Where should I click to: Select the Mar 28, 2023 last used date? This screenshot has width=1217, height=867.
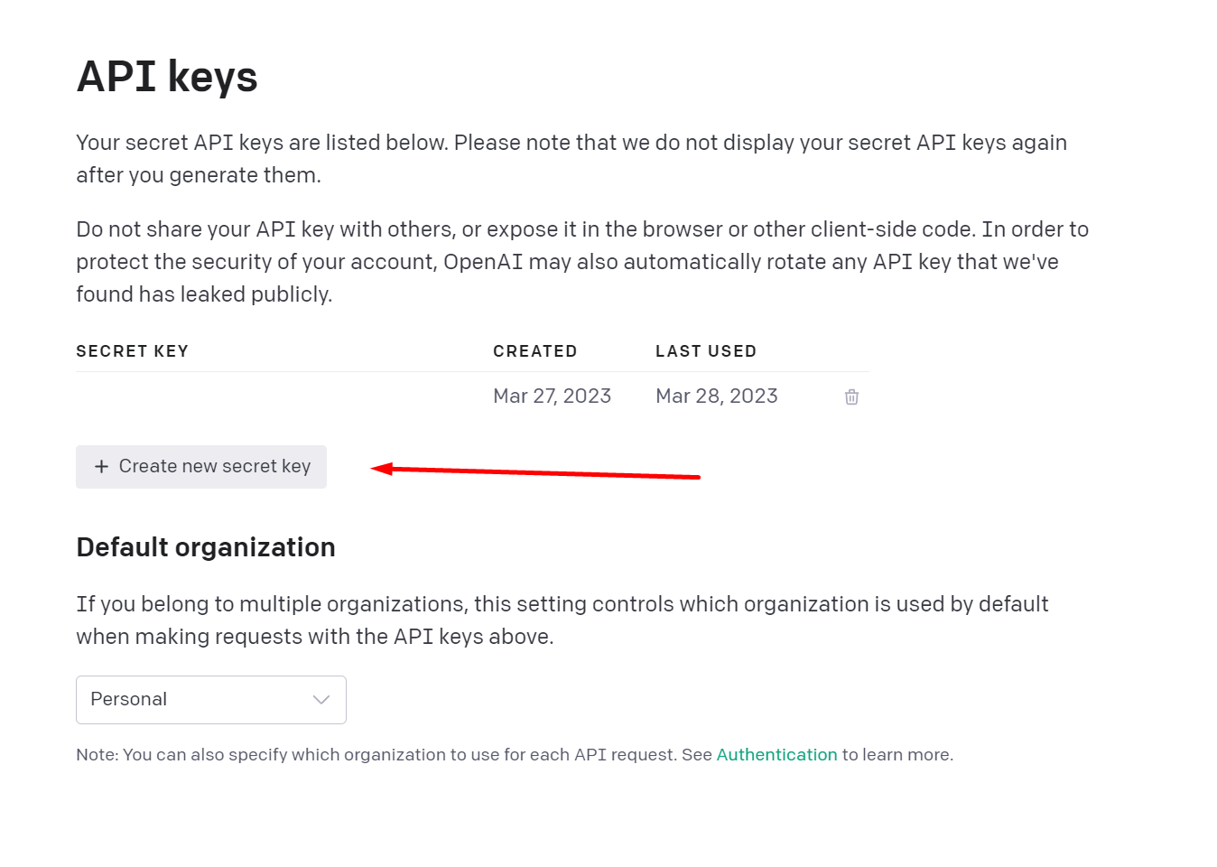click(716, 396)
